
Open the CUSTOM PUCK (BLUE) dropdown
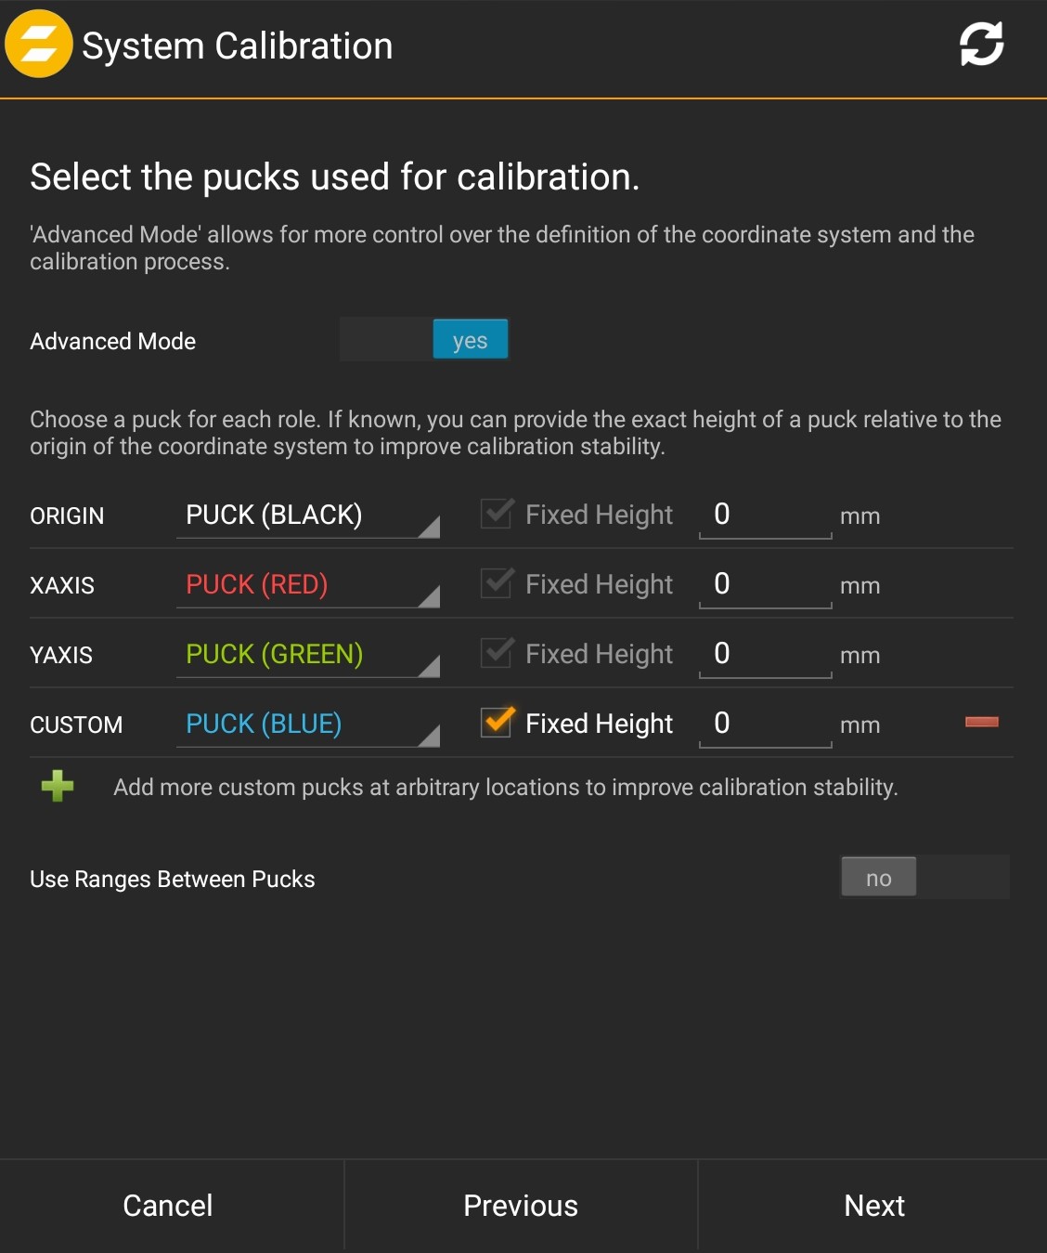point(307,724)
